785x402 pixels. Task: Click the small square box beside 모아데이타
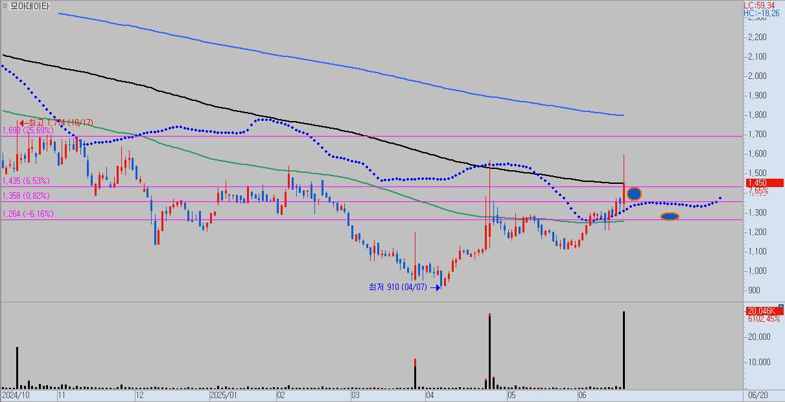[x=5, y=6]
